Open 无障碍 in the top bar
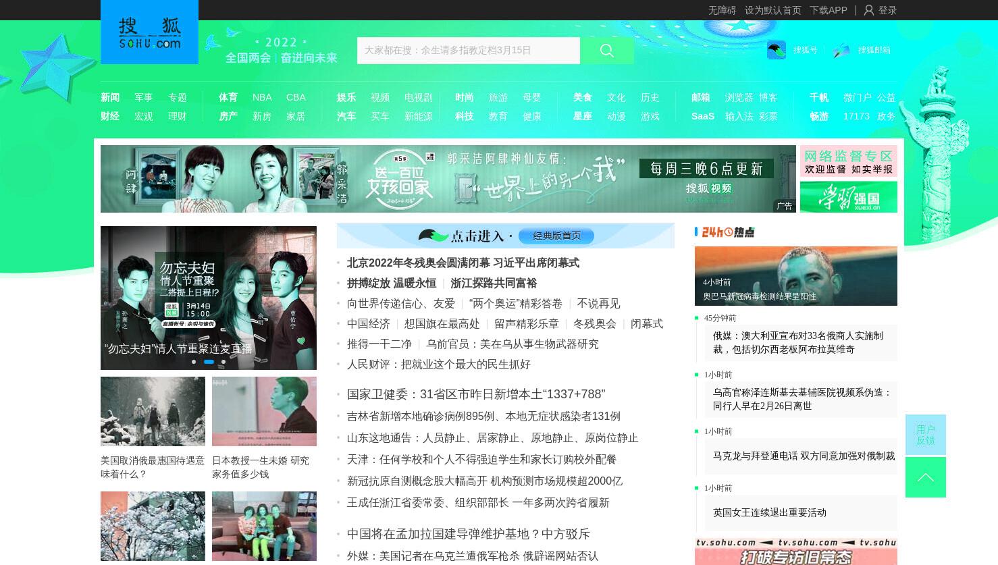 (x=722, y=10)
